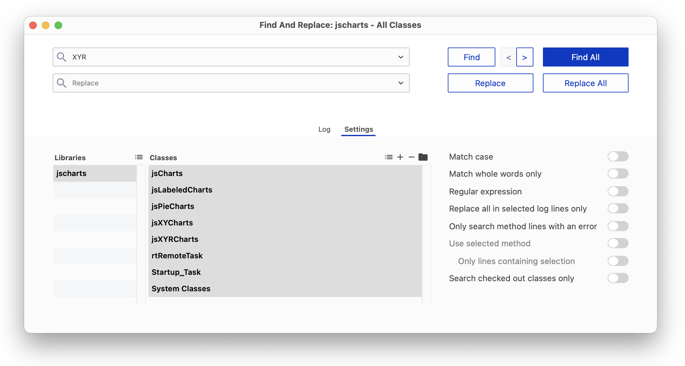Image resolution: width=685 pixels, height=366 pixels.
Task: Click the Find button
Action: tap(472, 57)
